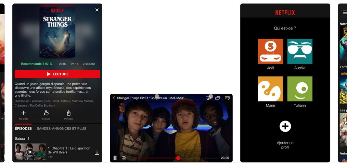Click the 'Recommandé à 97 %' match text
The image size is (347, 163).
click(37, 64)
